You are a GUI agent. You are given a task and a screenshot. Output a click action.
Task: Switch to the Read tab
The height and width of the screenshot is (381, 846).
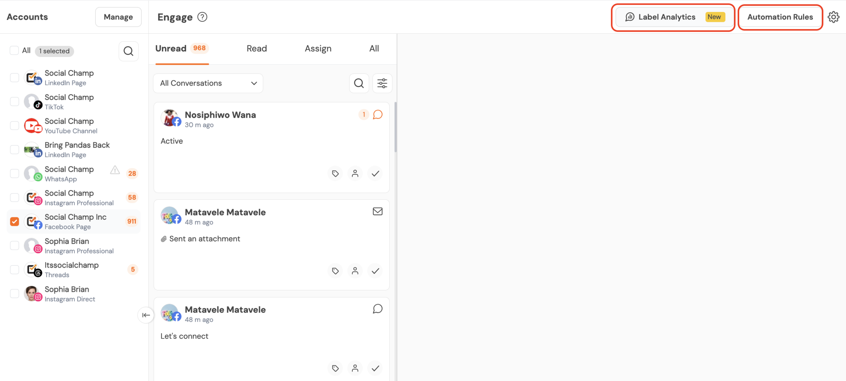tap(256, 49)
